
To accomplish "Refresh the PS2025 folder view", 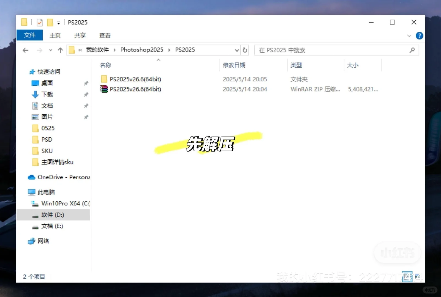I will [245, 50].
